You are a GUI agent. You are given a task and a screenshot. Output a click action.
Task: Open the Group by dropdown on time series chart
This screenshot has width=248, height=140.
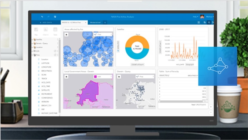(x=190, y=64)
